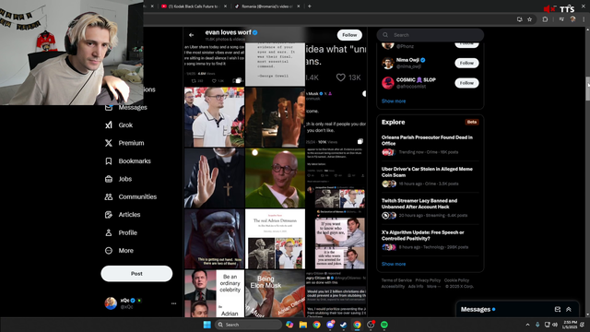Open the More menu in sidebar
590x332 pixels.
click(119, 250)
